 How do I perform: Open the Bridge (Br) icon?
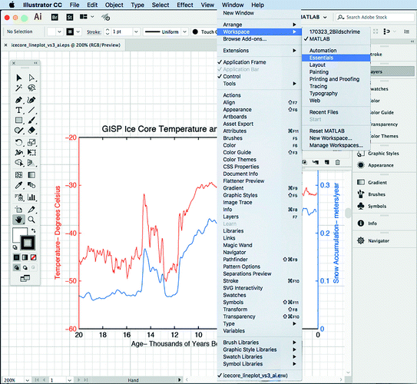coord(55,18)
